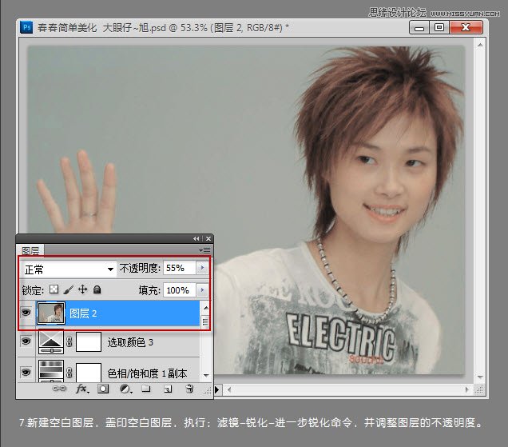The width and height of the screenshot is (508, 447).
Task: Open the opacity slider arrow
Action: [x=203, y=268]
